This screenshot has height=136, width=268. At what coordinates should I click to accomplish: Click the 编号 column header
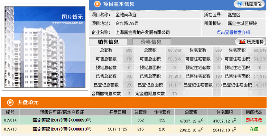[x=10, y=112]
